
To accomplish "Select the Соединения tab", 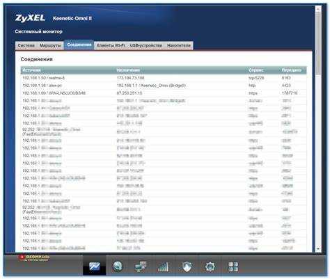I will pos(79,45).
